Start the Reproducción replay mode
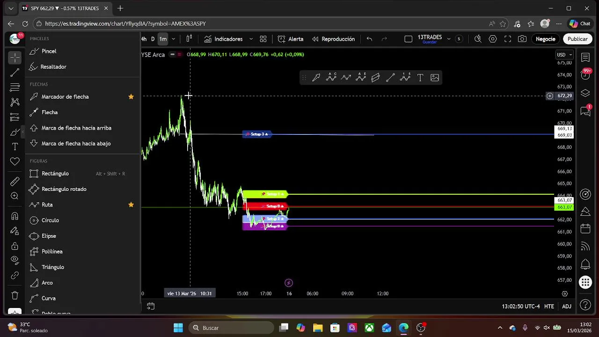 coord(333,39)
